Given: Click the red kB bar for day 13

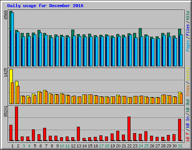Looking at the screenshot, I should tap(78, 134).
